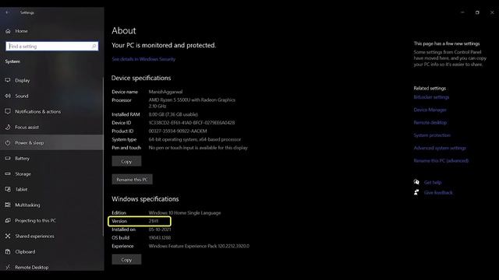Image resolution: width=499 pixels, height=280 pixels.
Task: Click Rename this PC (advanced) link
Action: 441,161
